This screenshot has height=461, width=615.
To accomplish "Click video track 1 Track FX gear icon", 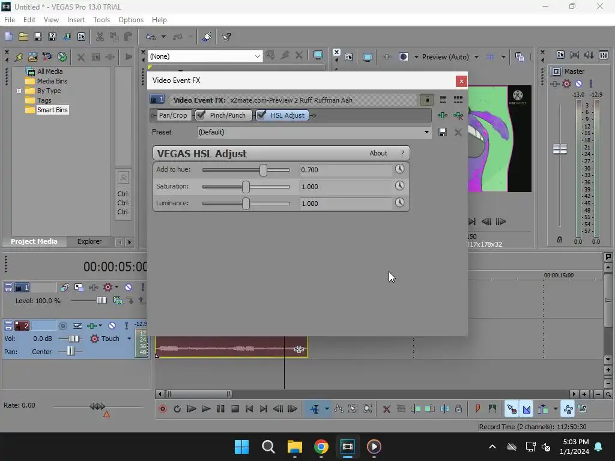I will pos(108,288).
